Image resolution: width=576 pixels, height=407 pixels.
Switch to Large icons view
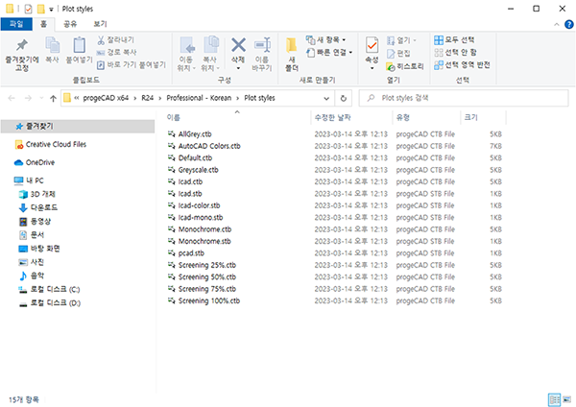[x=567, y=399]
